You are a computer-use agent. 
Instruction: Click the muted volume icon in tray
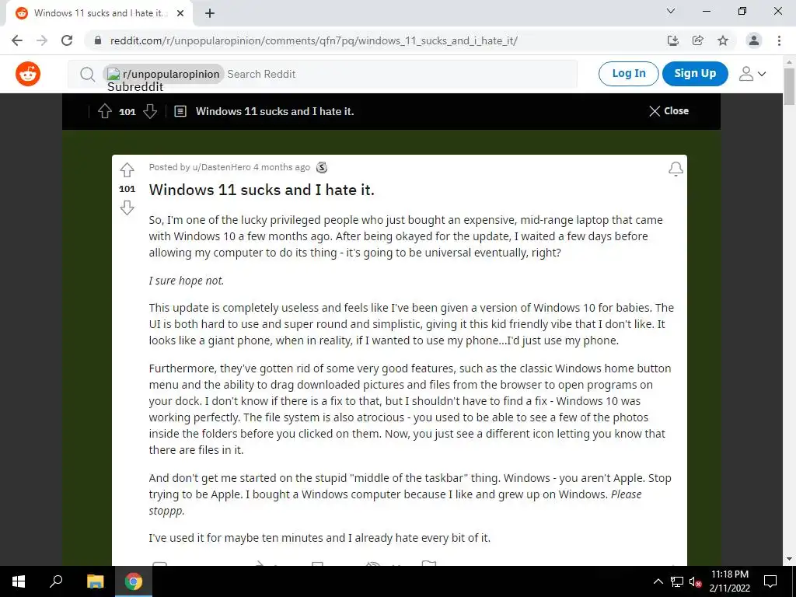[695, 581]
